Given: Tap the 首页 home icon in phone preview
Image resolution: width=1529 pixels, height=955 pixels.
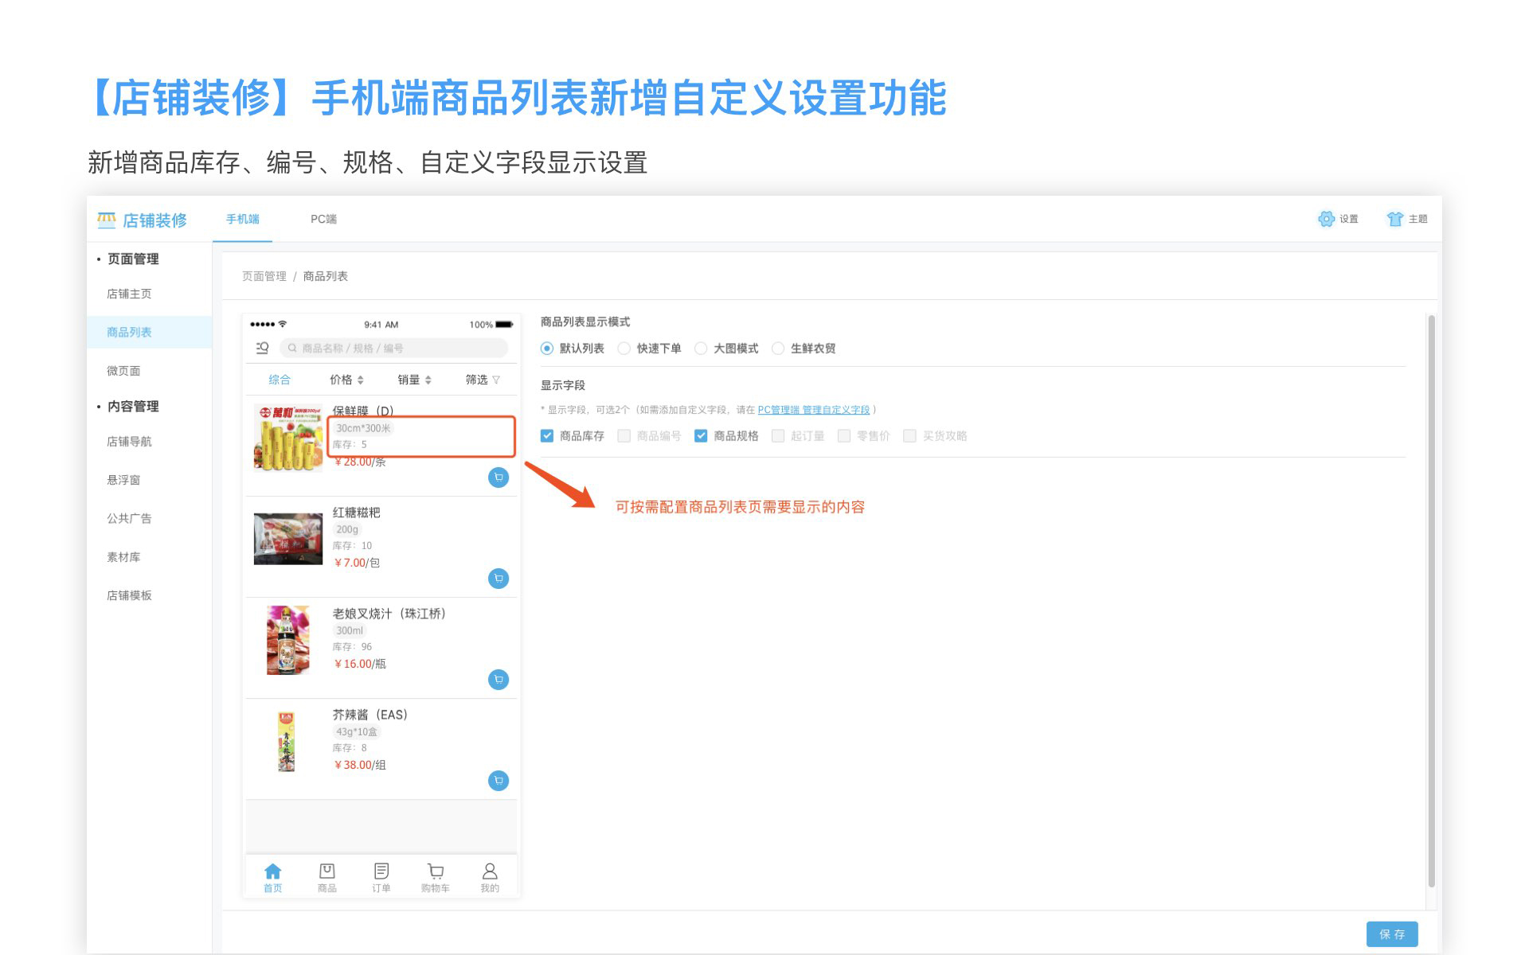Looking at the screenshot, I should (x=272, y=872).
